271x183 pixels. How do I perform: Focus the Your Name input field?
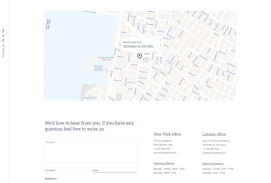click(67, 170)
